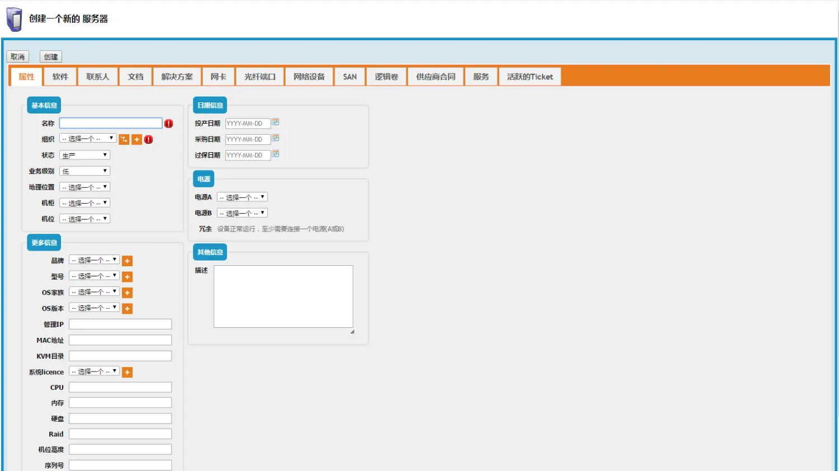Add a new 系统licence with plus icon
The image size is (839, 471).
pyautogui.click(x=128, y=373)
